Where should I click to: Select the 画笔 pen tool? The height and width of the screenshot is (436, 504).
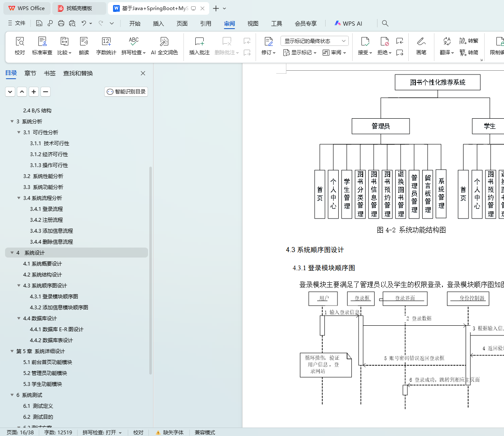tap(421, 46)
